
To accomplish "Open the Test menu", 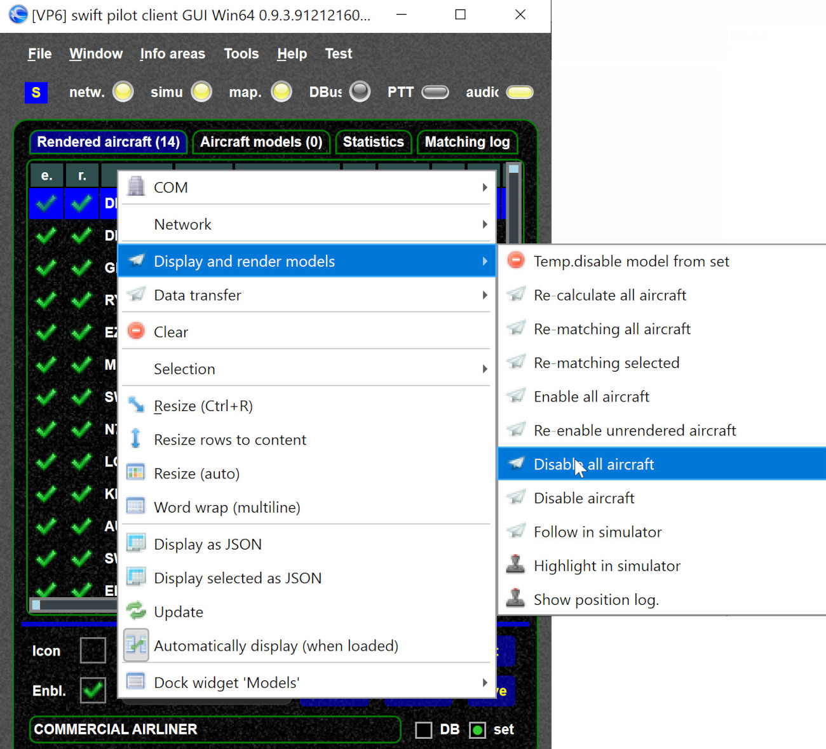I will point(339,54).
